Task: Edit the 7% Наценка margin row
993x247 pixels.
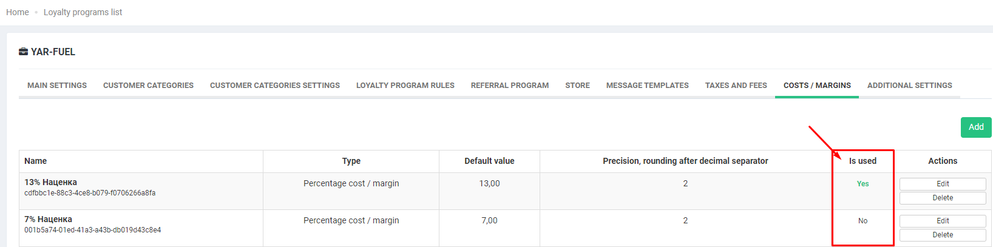Action: [943, 221]
